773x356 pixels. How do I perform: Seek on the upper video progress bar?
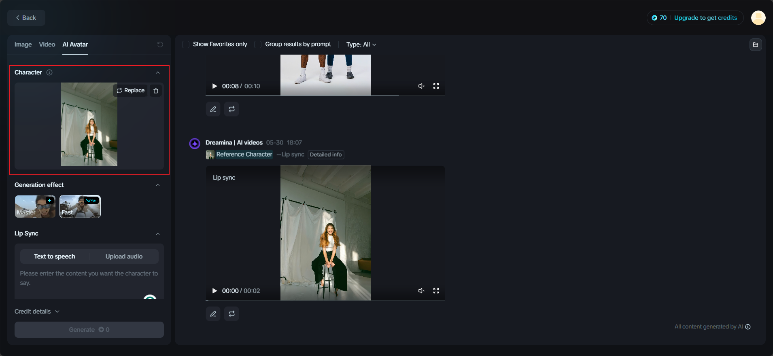pyautogui.click(x=325, y=96)
